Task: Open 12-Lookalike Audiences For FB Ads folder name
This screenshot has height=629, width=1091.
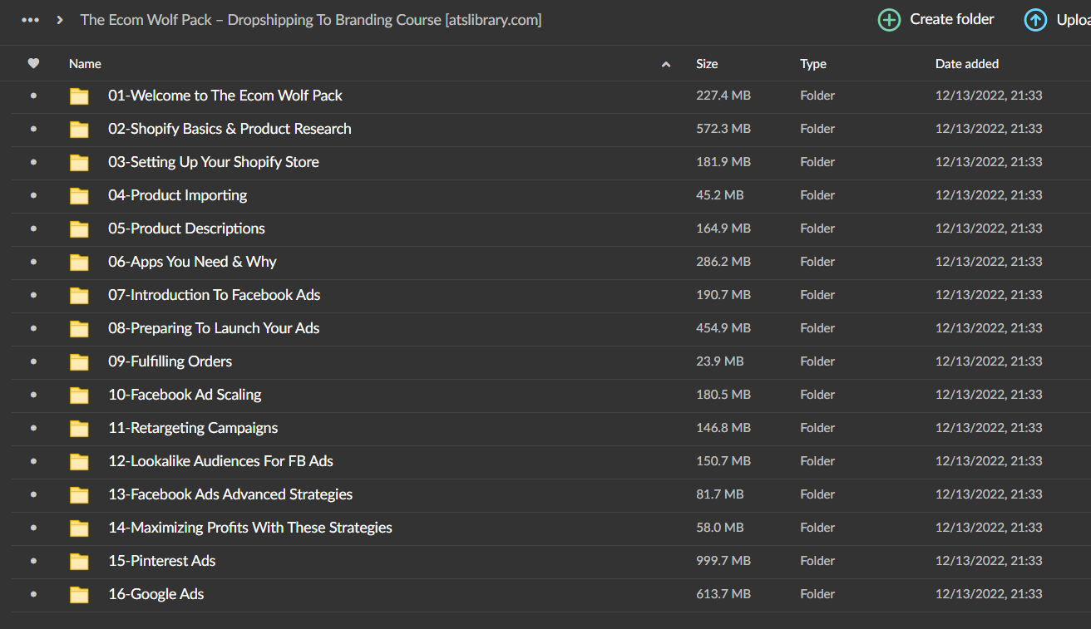Action: (x=220, y=461)
